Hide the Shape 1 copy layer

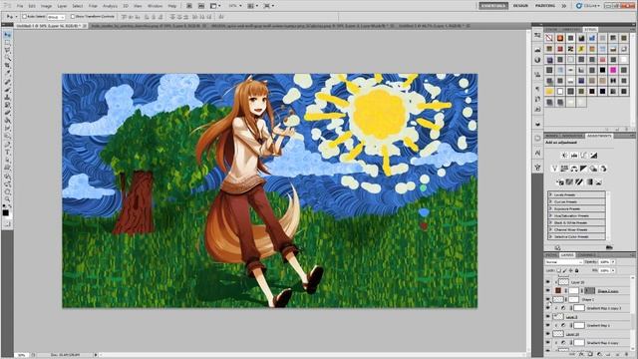pyautogui.click(x=547, y=290)
